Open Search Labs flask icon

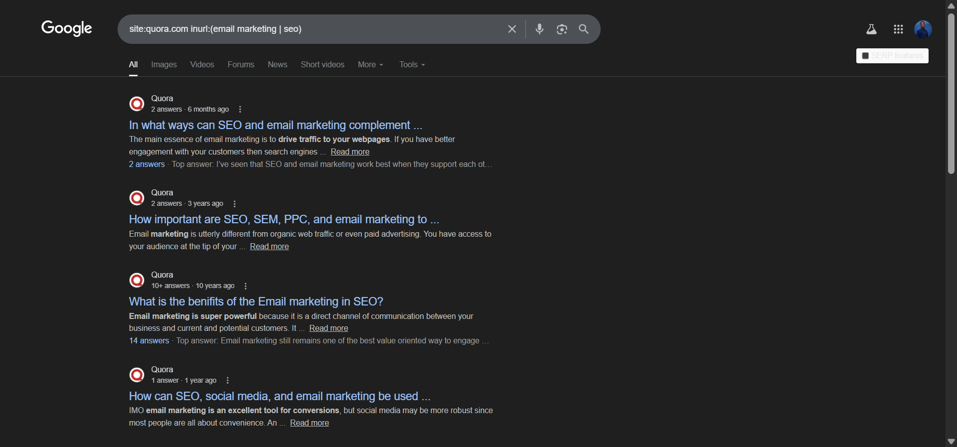871,29
